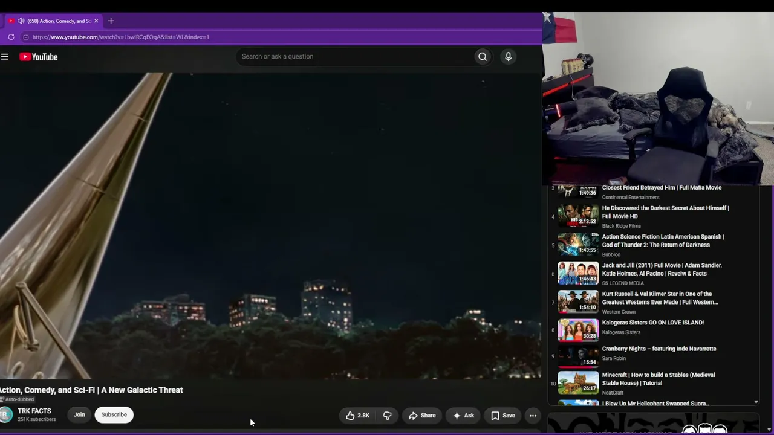The image size is (774, 435).
Task: Play the 'Kalogeras Sisters GO ON LOVE ISLAND' thumbnail
Action: tap(578, 330)
